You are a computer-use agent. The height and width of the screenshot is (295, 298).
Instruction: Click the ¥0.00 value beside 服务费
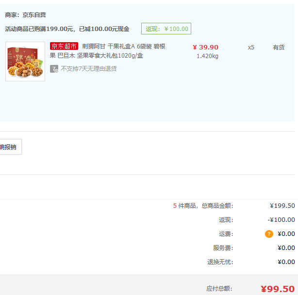point(286,248)
